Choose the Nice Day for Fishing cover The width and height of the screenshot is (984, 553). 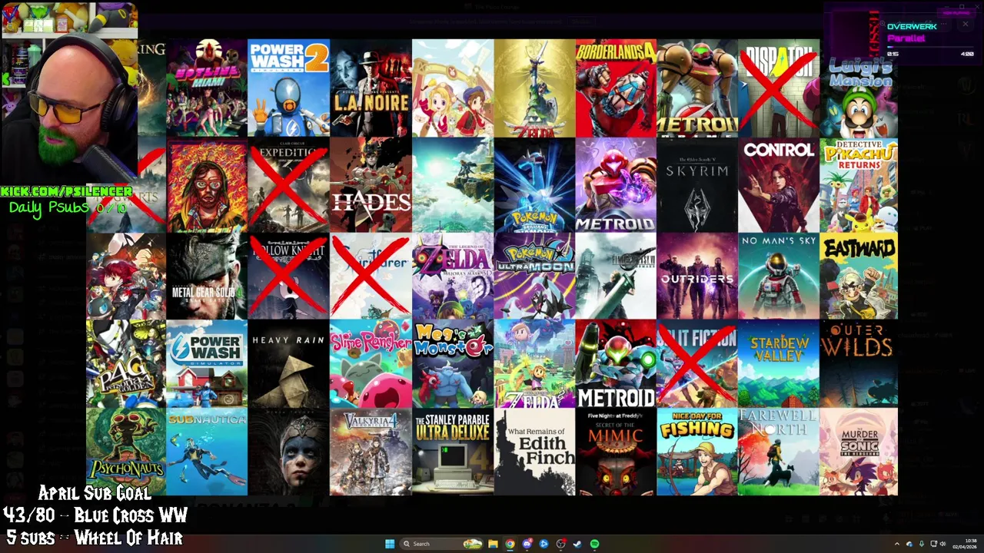coord(697,452)
